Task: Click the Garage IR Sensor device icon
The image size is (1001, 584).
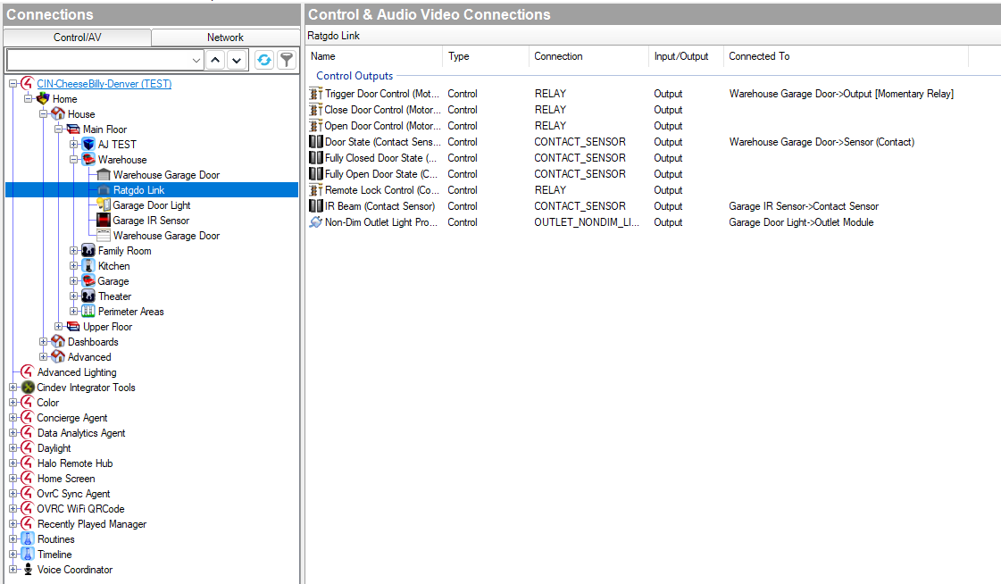Action: point(104,221)
